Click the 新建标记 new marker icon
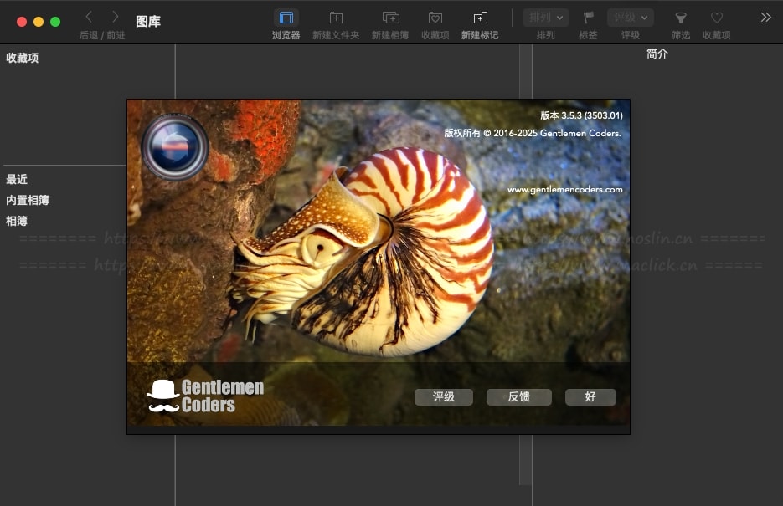 coord(480,18)
